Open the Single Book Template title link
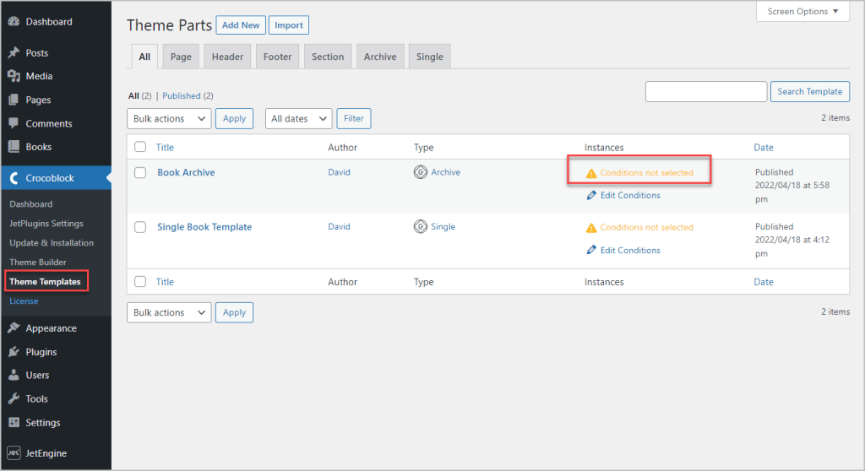The image size is (865, 471). pos(204,227)
